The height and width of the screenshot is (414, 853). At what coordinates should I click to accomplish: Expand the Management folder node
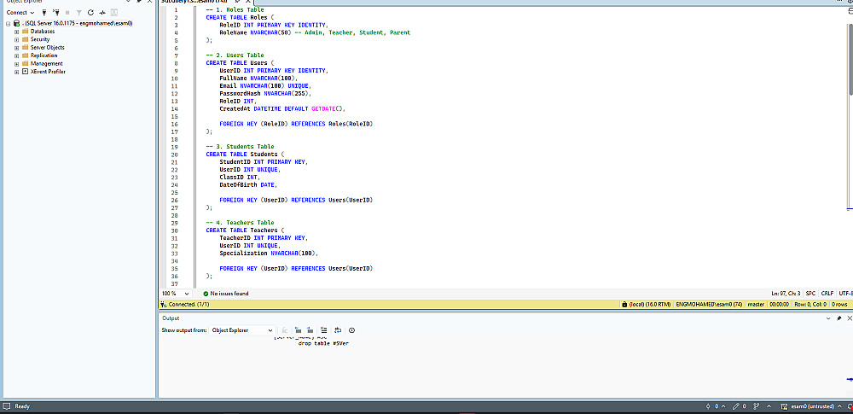pos(17,64)
